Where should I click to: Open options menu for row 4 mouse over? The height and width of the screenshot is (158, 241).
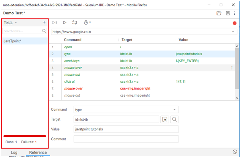[x=232, y=68]
